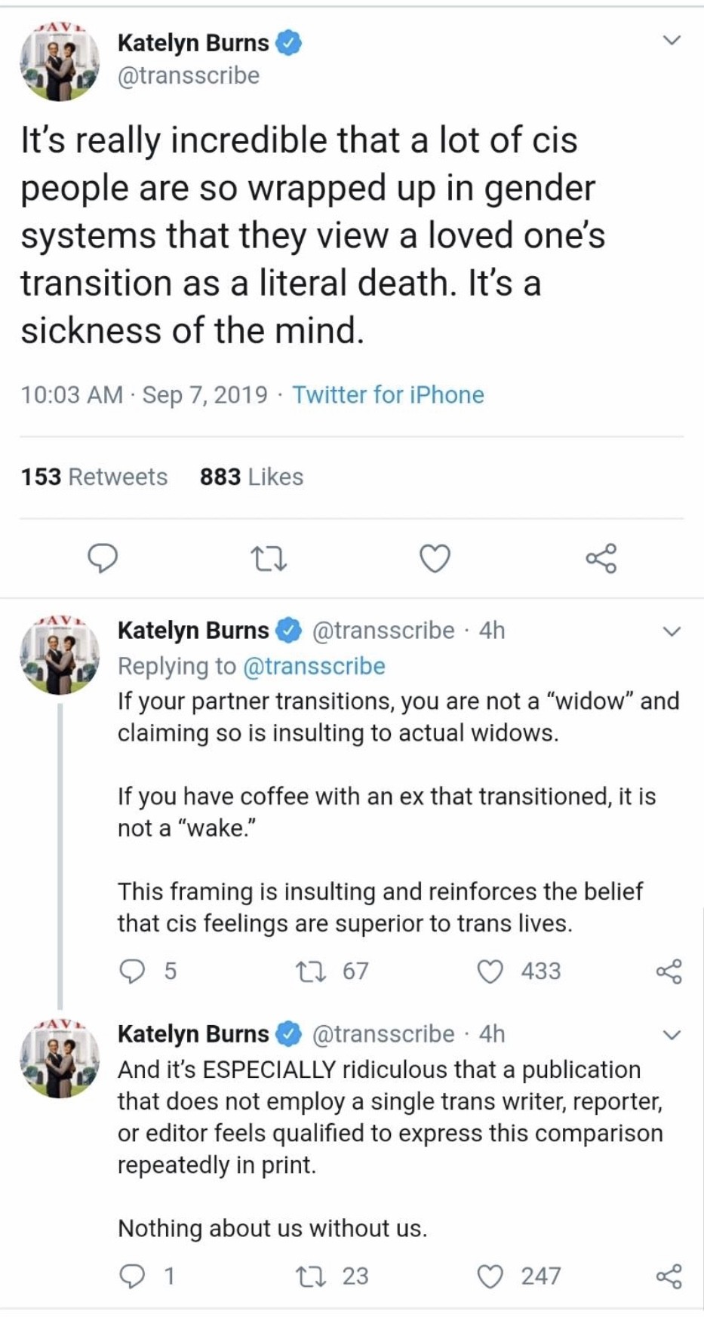Share the "Nothing about us" tweet
Screen dimensions: 704x1317
669,1276
